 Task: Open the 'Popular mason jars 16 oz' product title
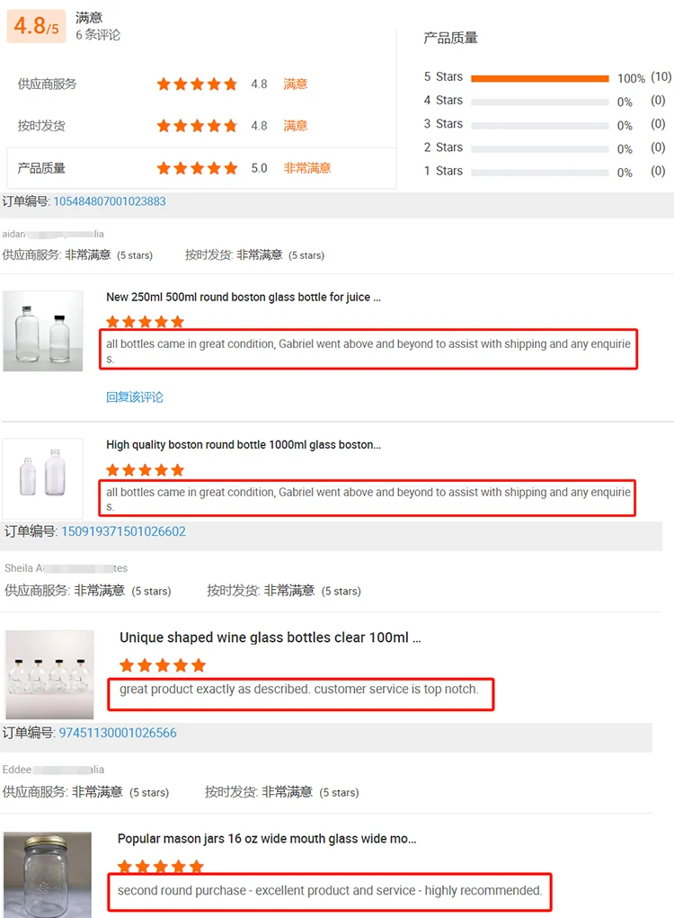tap(267, 839)
